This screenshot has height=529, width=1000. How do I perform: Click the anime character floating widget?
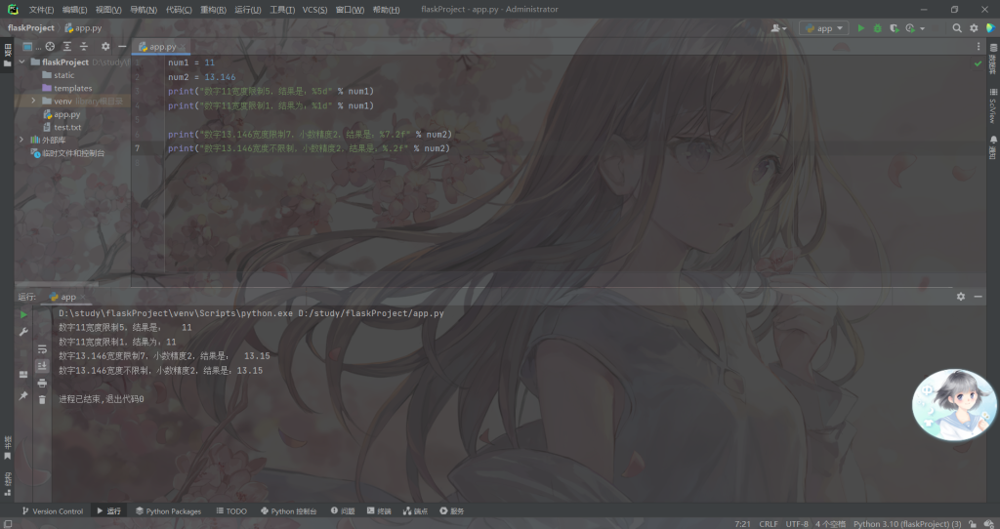point(954,404)
